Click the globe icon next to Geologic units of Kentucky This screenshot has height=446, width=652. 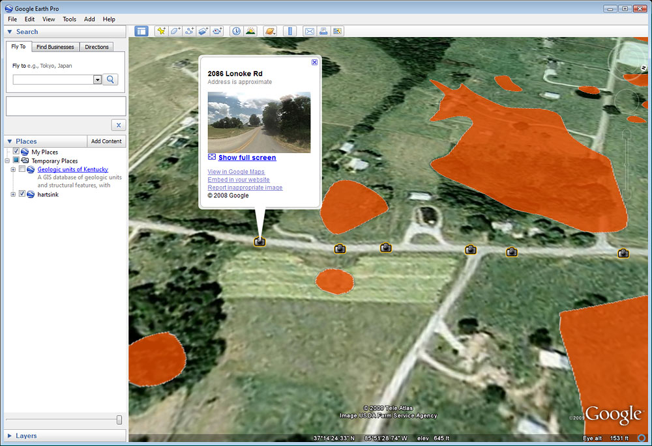point(31,169)
